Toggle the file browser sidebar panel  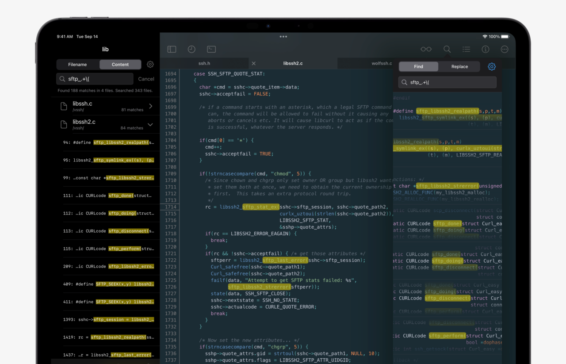coord(172,49)
